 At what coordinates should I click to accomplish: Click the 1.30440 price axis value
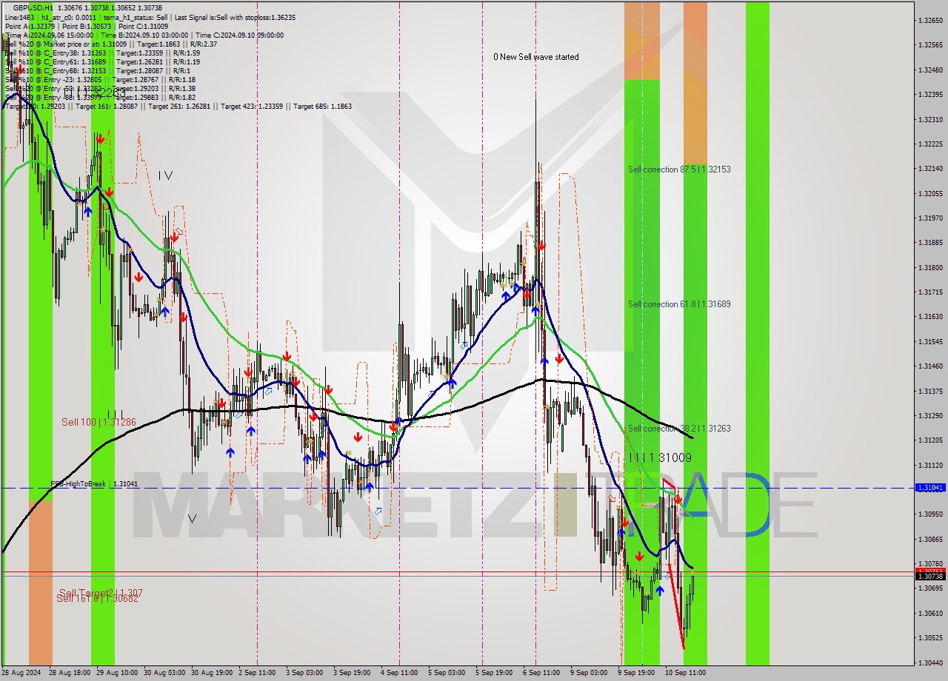(x=929, y=662)
